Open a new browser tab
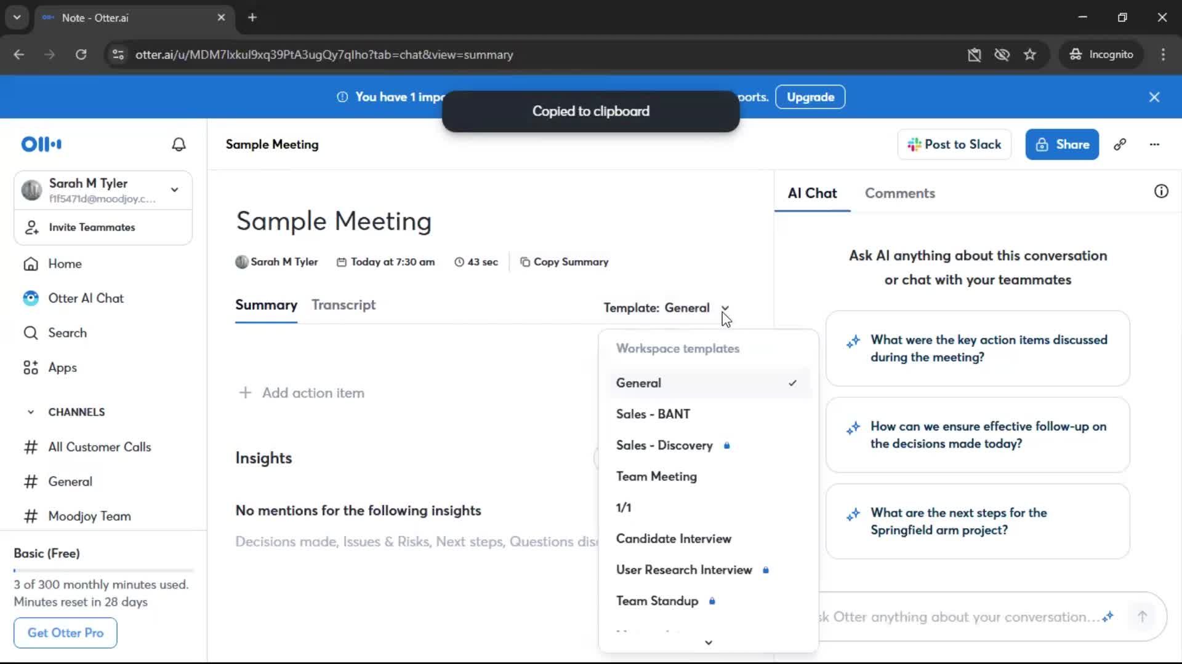 coord(252,17)
